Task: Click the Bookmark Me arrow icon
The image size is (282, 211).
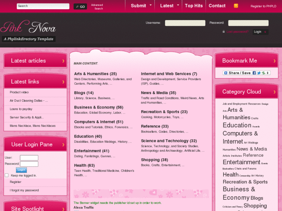Action: pos(274,61)
